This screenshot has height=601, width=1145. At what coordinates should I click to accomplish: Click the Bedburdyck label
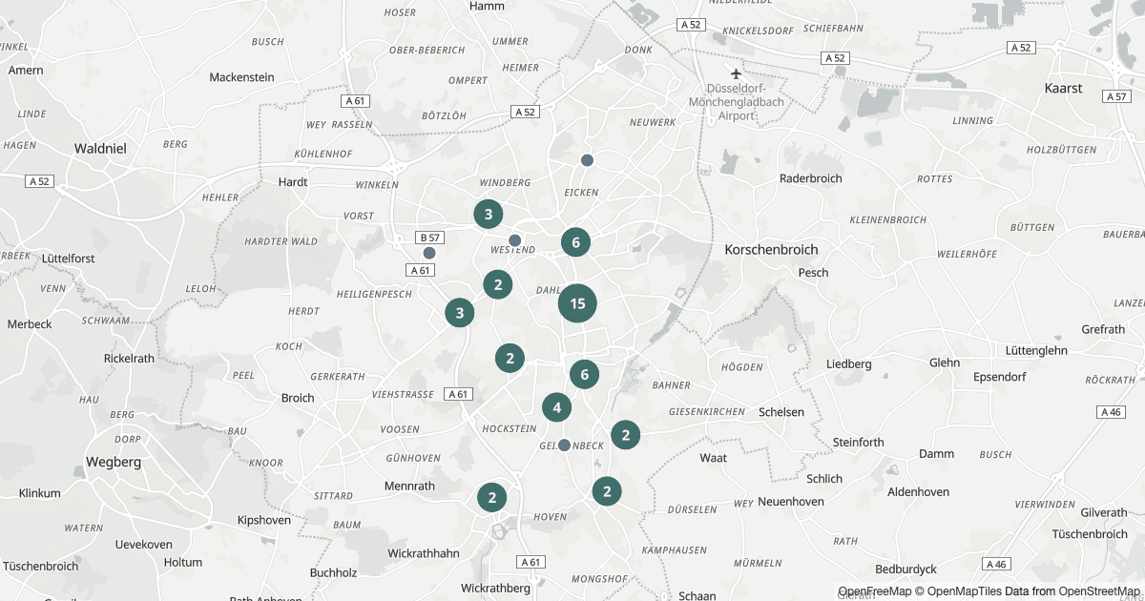[907, 569]
